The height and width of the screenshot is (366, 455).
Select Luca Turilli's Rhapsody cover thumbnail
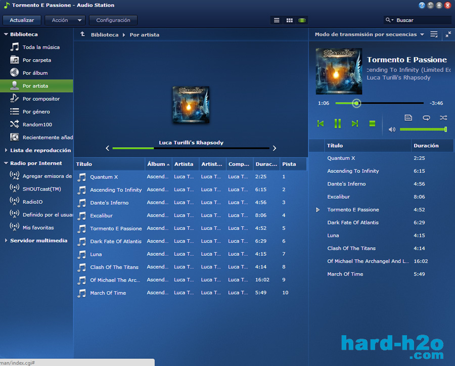pyautogui.click(x=191, y=105)
